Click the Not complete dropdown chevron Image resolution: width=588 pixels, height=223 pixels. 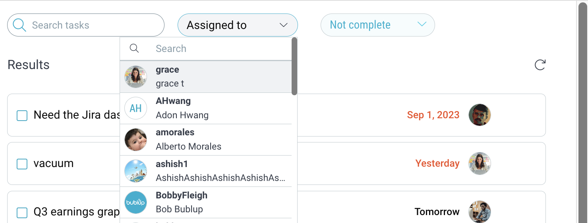pyautogui.click(x=422, y=25)
